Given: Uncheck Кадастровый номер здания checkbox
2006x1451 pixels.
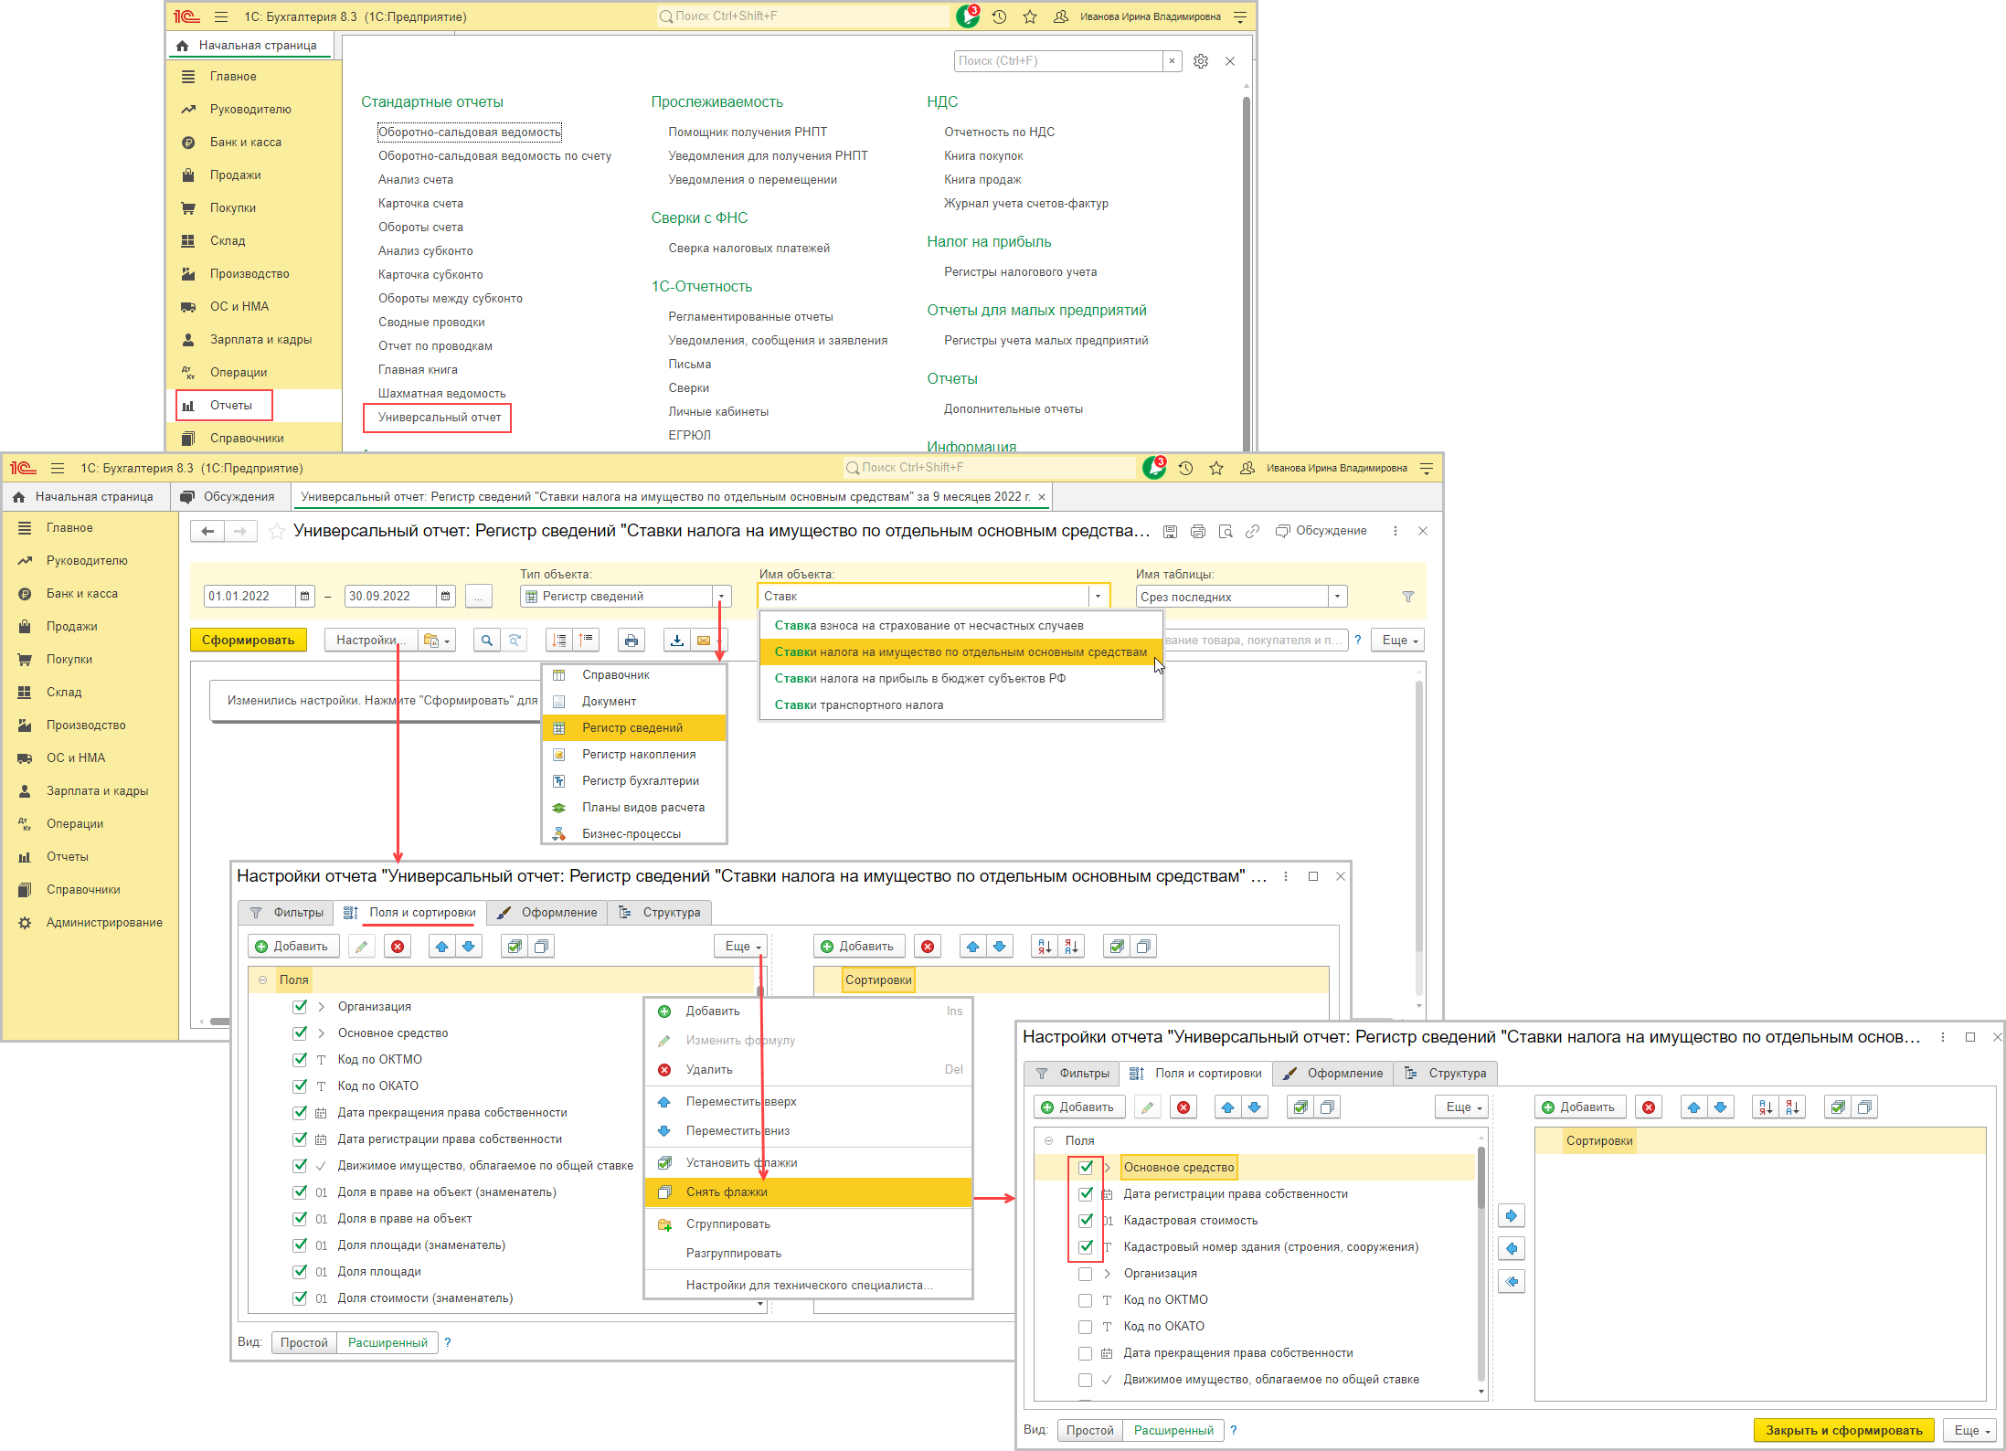Looking at the screenshot, I should pos(1086,1247).
